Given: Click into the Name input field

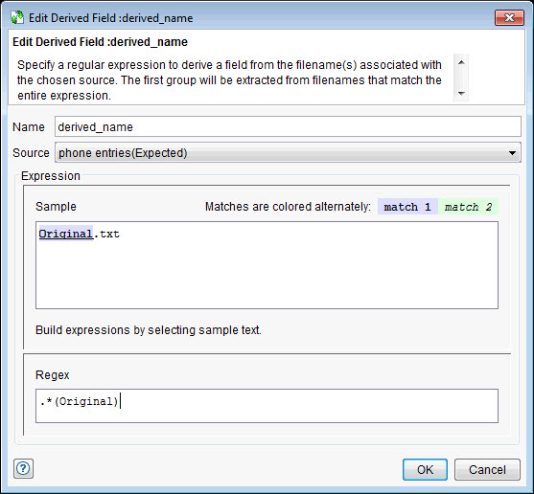Looking at the screenshot, I should tap(288, 126).
